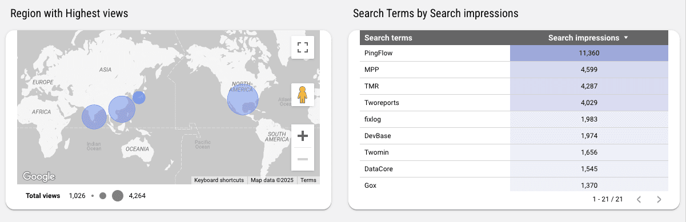Click the 1,026 legend minimum value
This screenshot has height=222, width=686.
[x=77, y=196]
